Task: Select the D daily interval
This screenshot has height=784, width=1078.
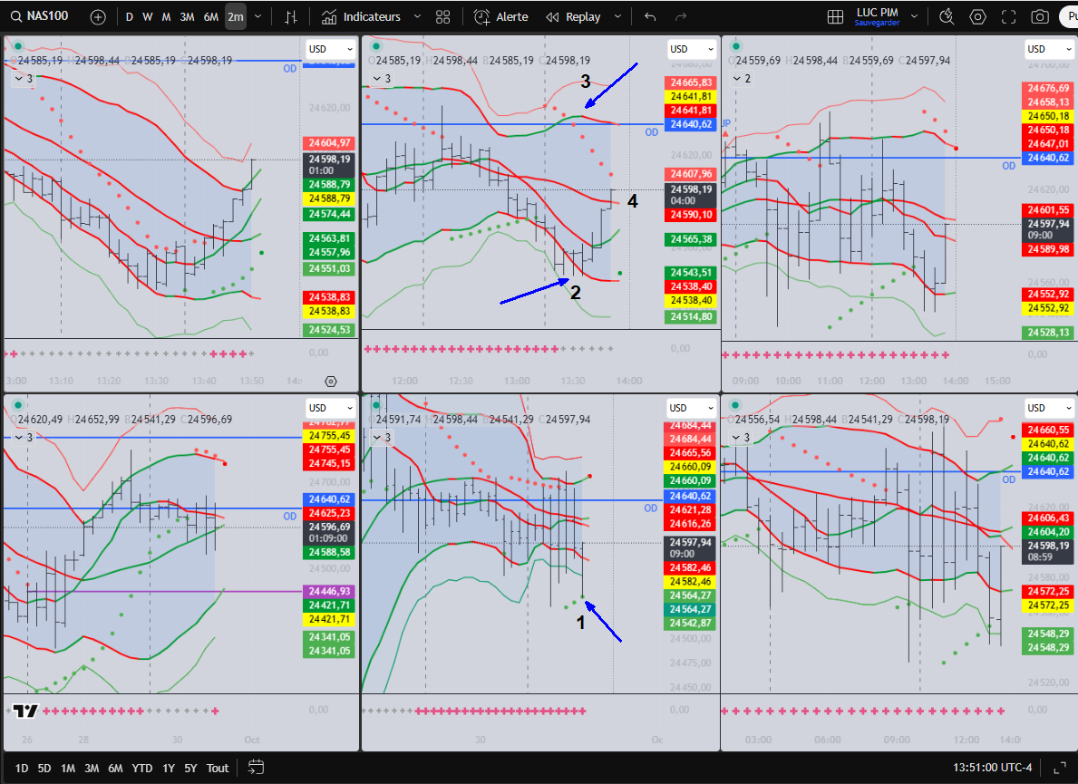Action: 130,16
